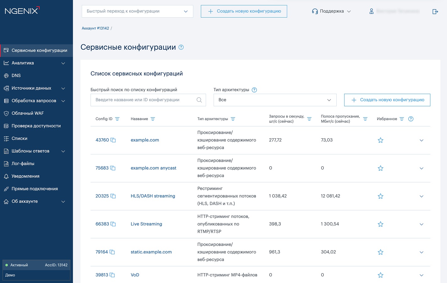Click filter icon for Название column

point(153,119)
